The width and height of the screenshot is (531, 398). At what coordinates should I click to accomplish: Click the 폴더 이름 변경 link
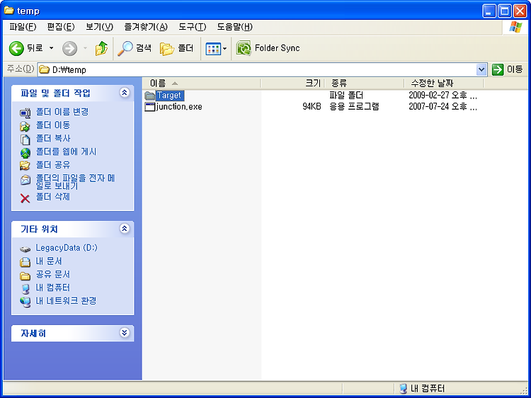click(x=62, y=112)
